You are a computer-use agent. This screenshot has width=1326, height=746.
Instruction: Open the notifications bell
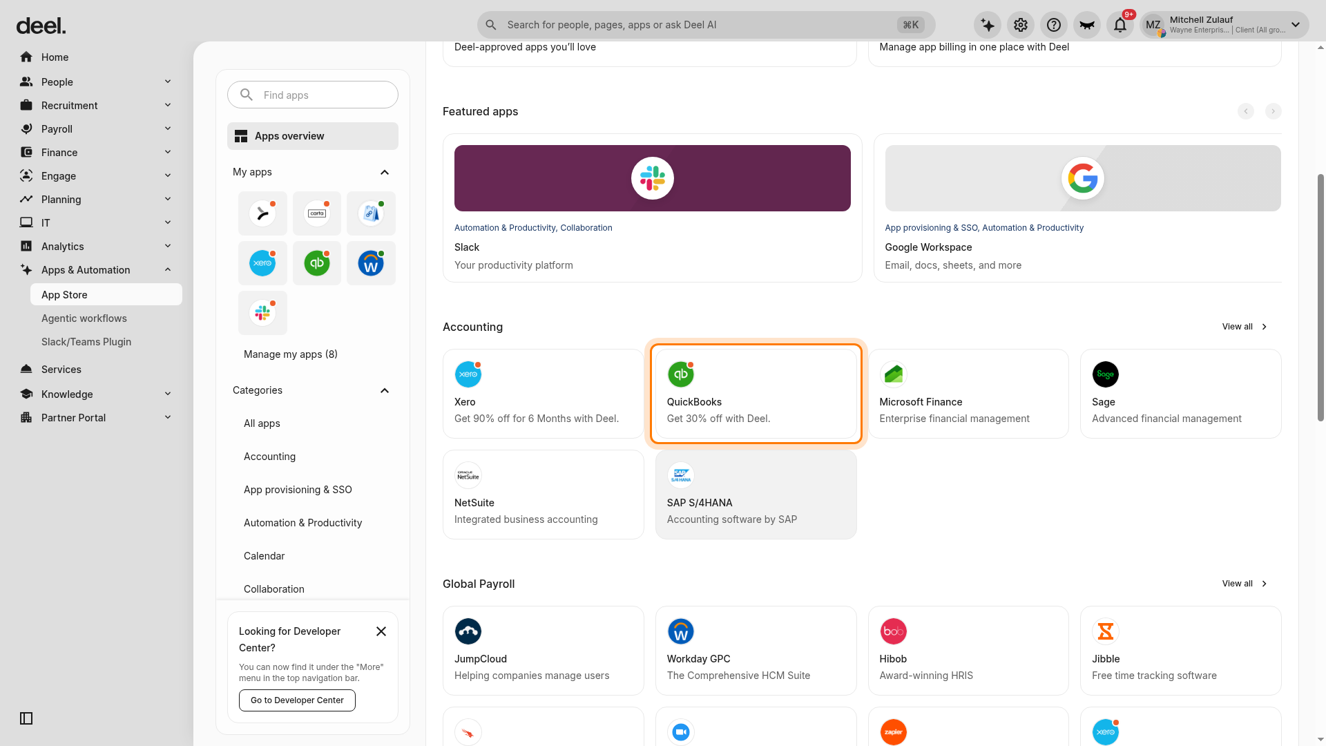pyautogui.click(x=1120, y=25)
